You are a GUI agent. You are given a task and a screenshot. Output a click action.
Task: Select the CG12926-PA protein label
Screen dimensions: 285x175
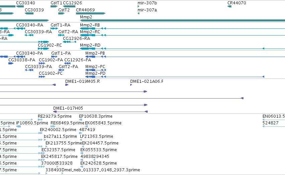pos(78,60)
